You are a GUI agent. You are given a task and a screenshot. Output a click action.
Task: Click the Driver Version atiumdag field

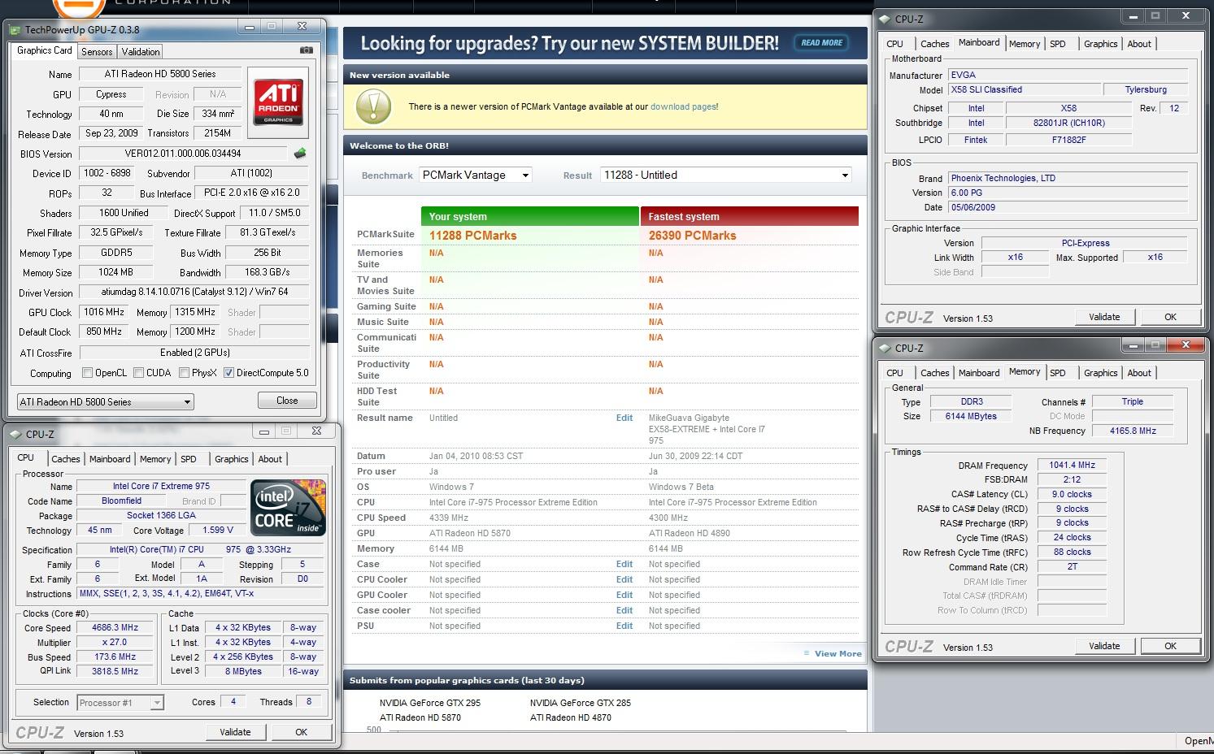point(194,292)
